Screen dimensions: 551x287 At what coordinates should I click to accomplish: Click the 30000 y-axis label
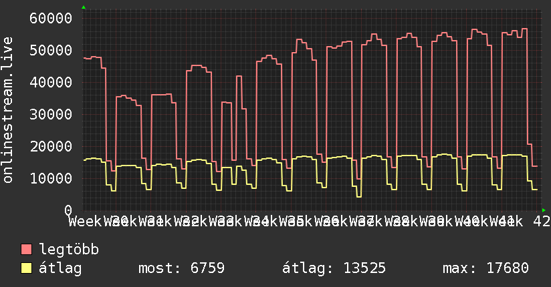51,114
